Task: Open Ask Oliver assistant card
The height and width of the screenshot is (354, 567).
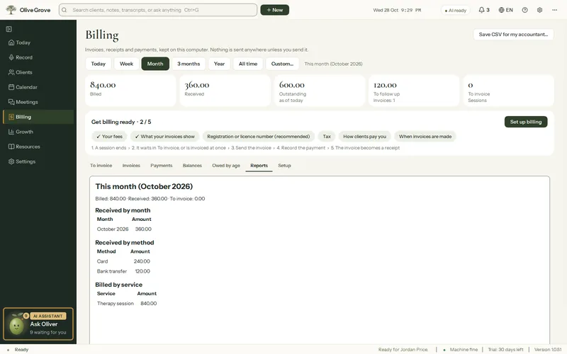Action: coord(38,324)
